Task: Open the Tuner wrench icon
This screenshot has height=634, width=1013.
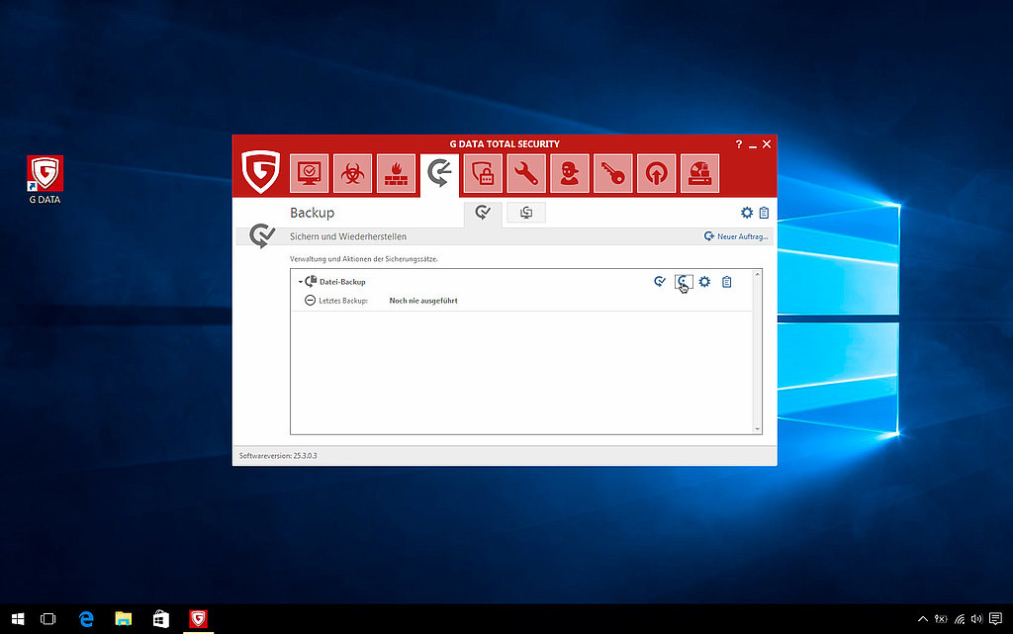Action: [x=526, y=173]
